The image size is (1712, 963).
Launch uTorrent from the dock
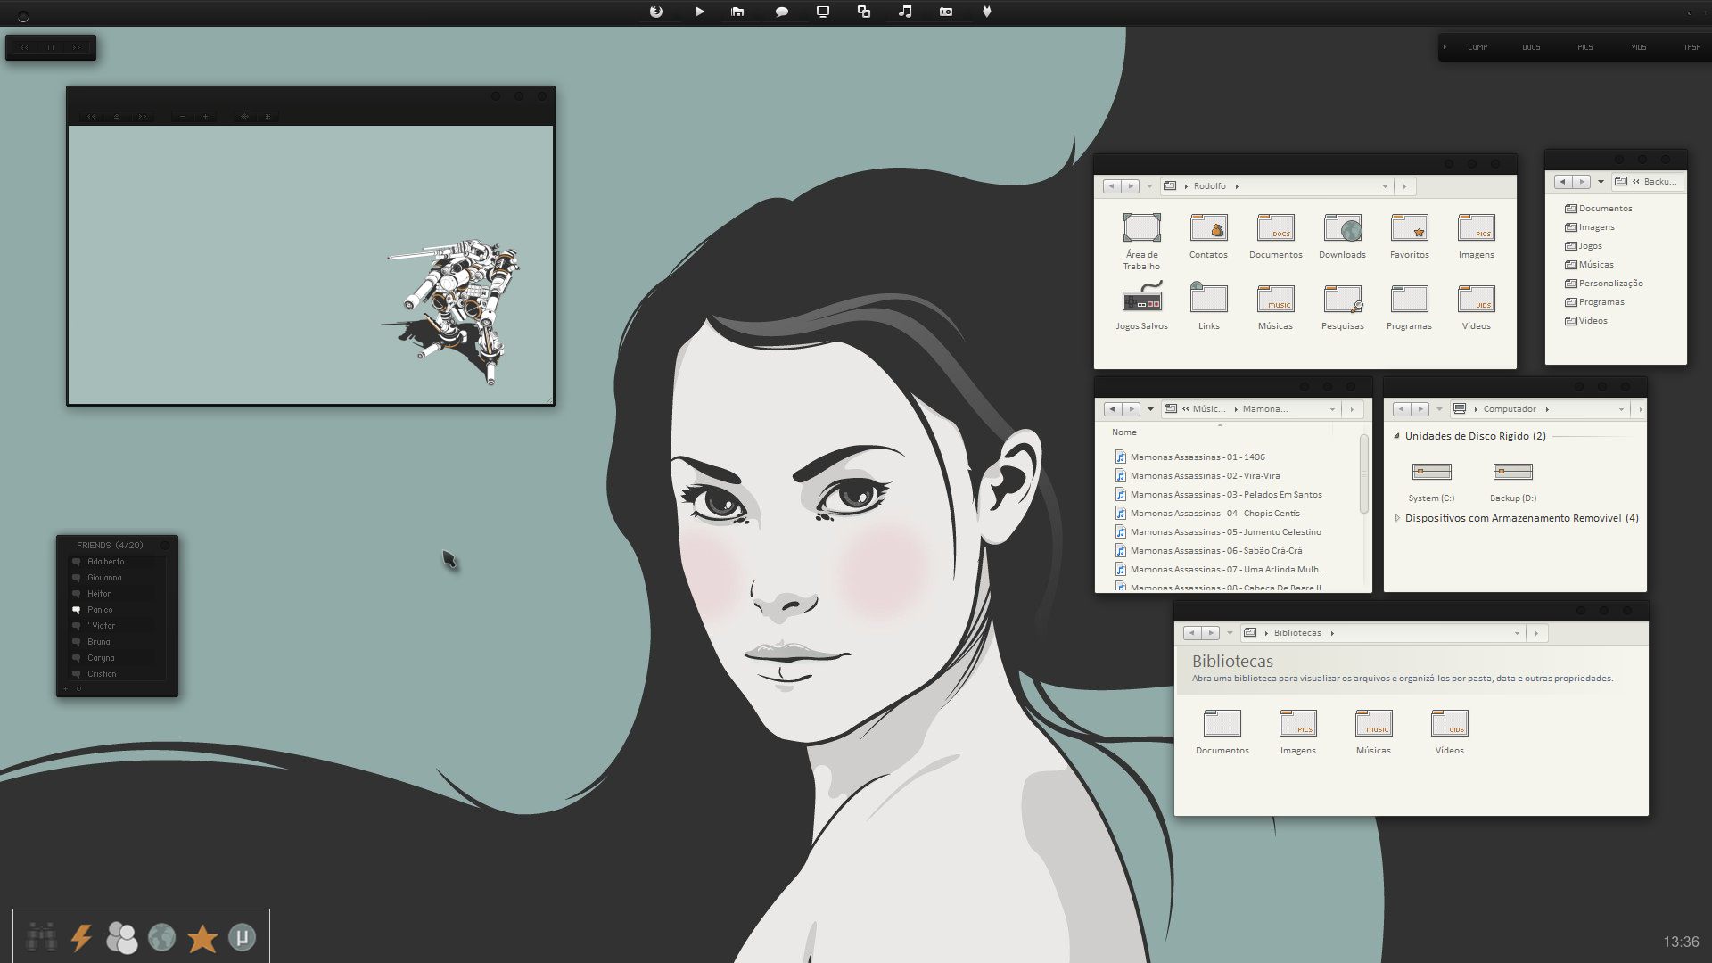[242, 937]
